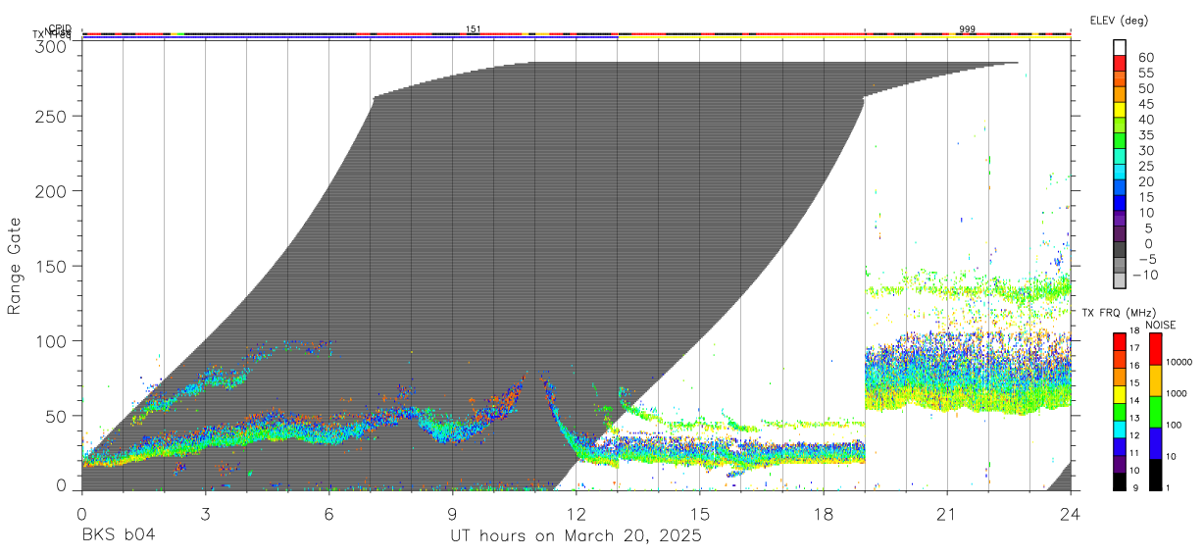Click ELEV colorbar label 45
This screenshot has width=1204, height=556.
click(1144, 104)
